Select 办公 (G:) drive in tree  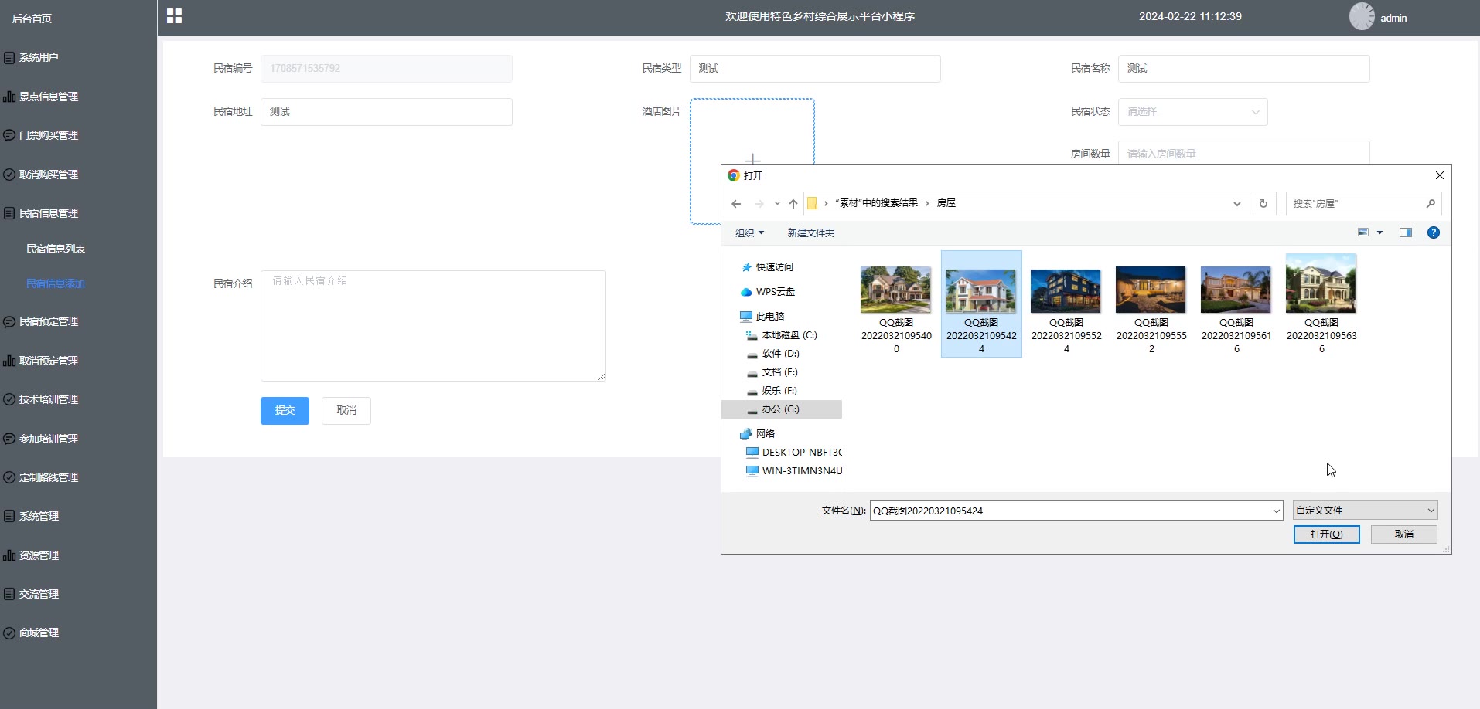click(x=780, y=409)
